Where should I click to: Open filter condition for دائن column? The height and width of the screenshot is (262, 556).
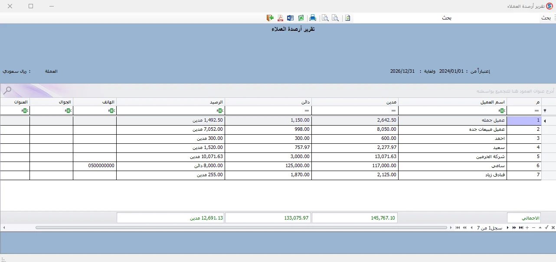306,110
